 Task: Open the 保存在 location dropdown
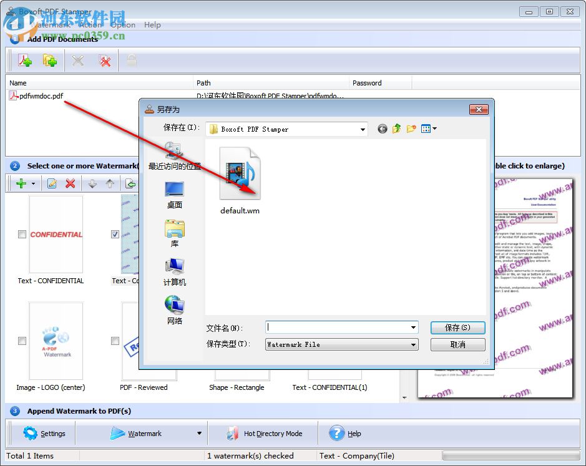[363, 129]
